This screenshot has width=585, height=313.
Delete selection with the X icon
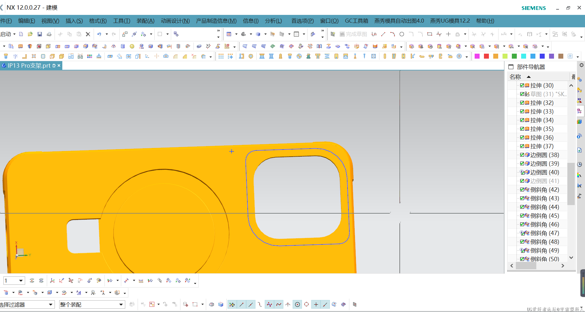pos(88,34)
